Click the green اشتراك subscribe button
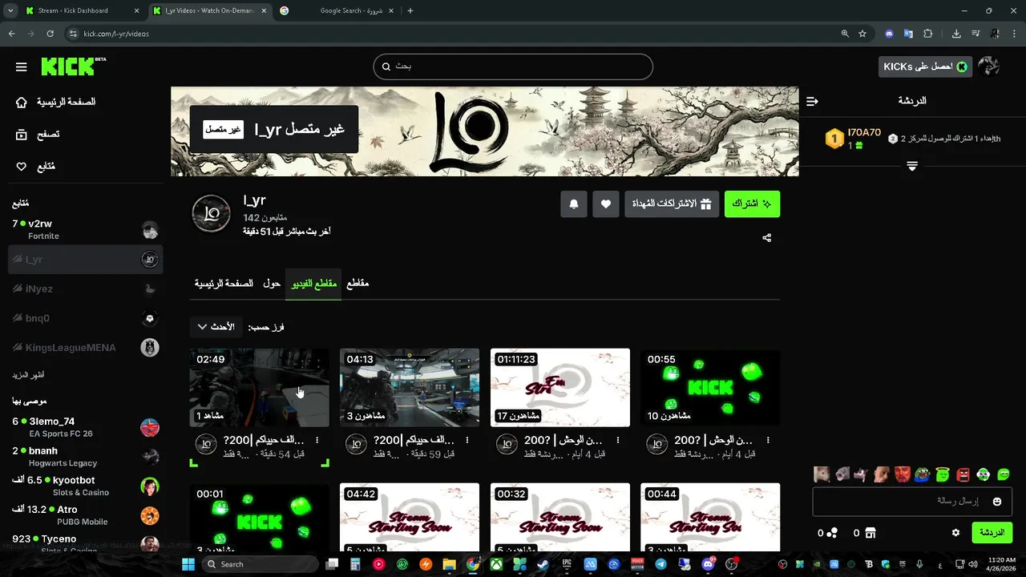The height and width of the screenshot is (577, 1026). (752, 204)
